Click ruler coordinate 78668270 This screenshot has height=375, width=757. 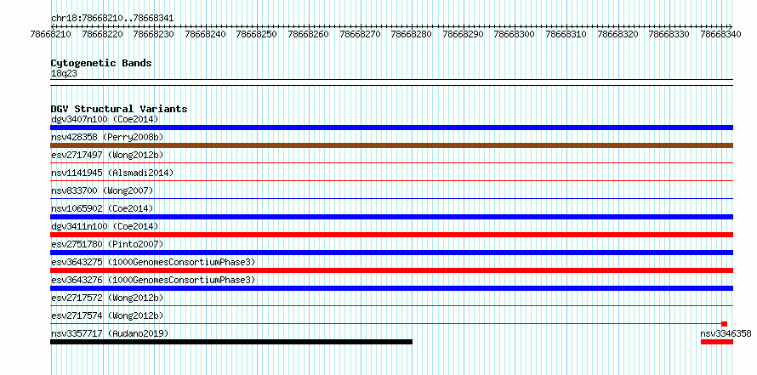point(360,34)
